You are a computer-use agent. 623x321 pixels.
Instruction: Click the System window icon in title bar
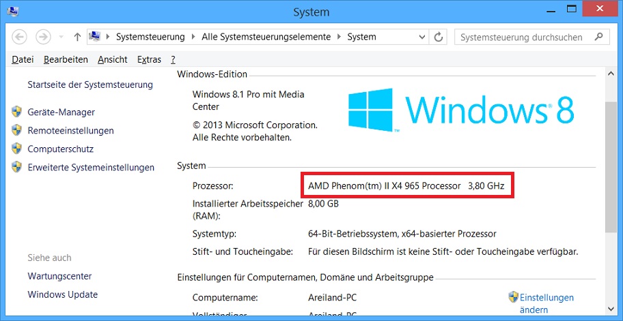12,12
